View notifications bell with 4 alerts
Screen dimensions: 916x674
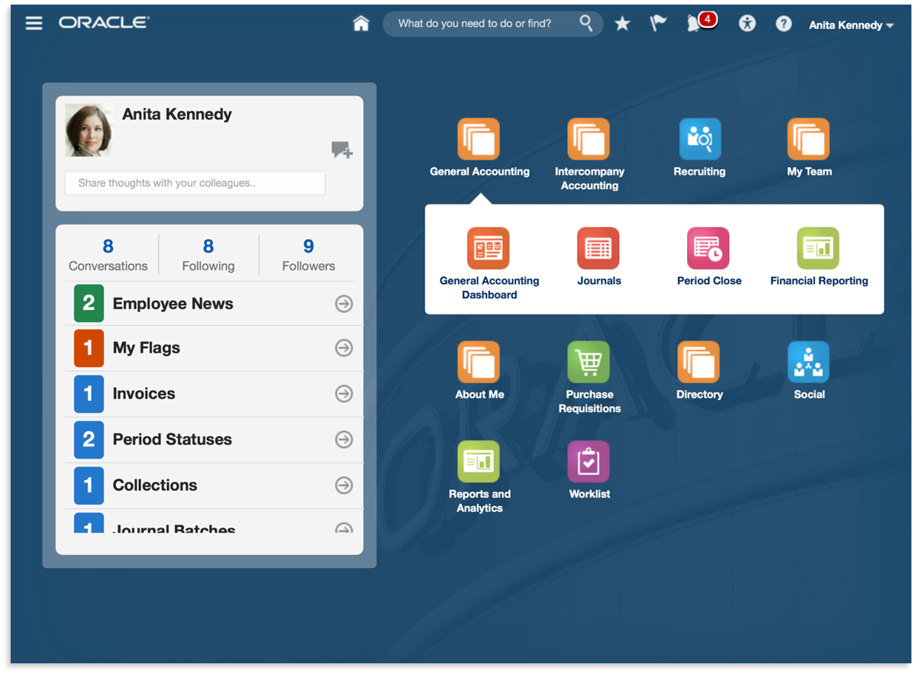(695, 24)
